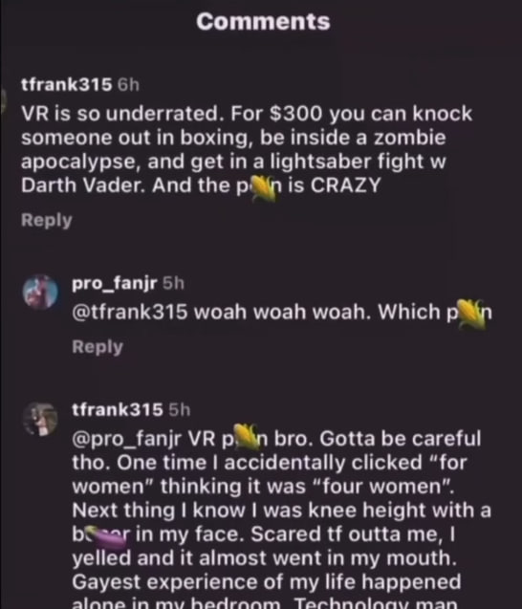Follow the @tfrank315 mention in pro_fanjr's comment
This screenshot has height=609, width=522.
(130, 312)
